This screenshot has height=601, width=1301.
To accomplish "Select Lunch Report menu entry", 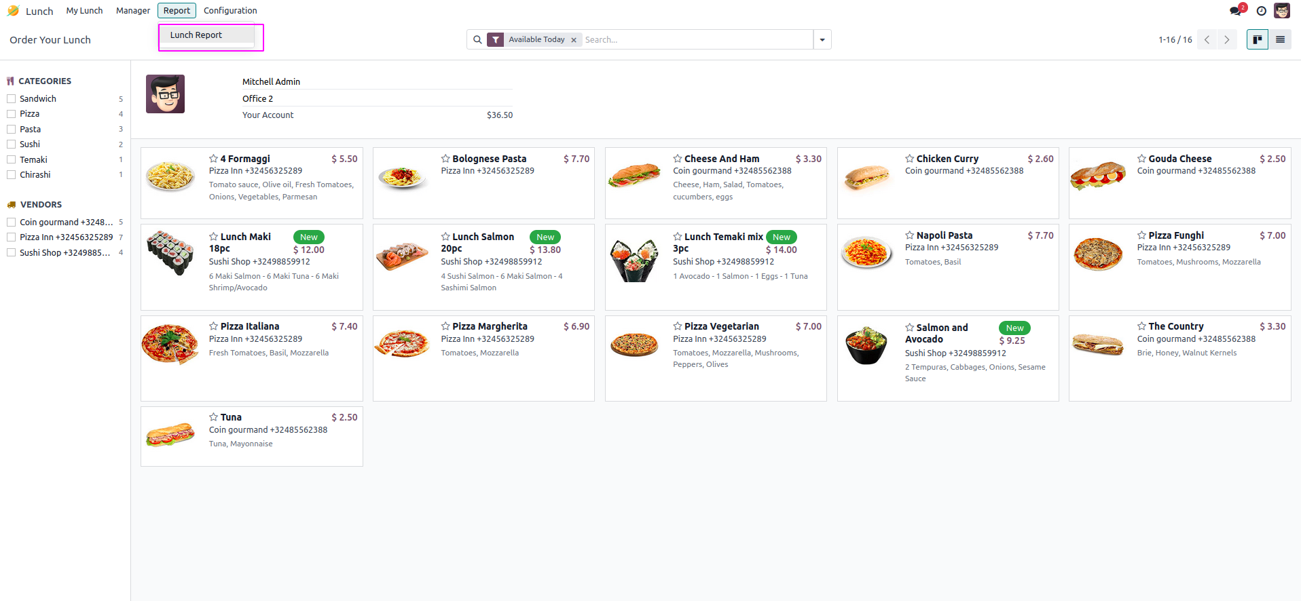I will click(196, 35).
